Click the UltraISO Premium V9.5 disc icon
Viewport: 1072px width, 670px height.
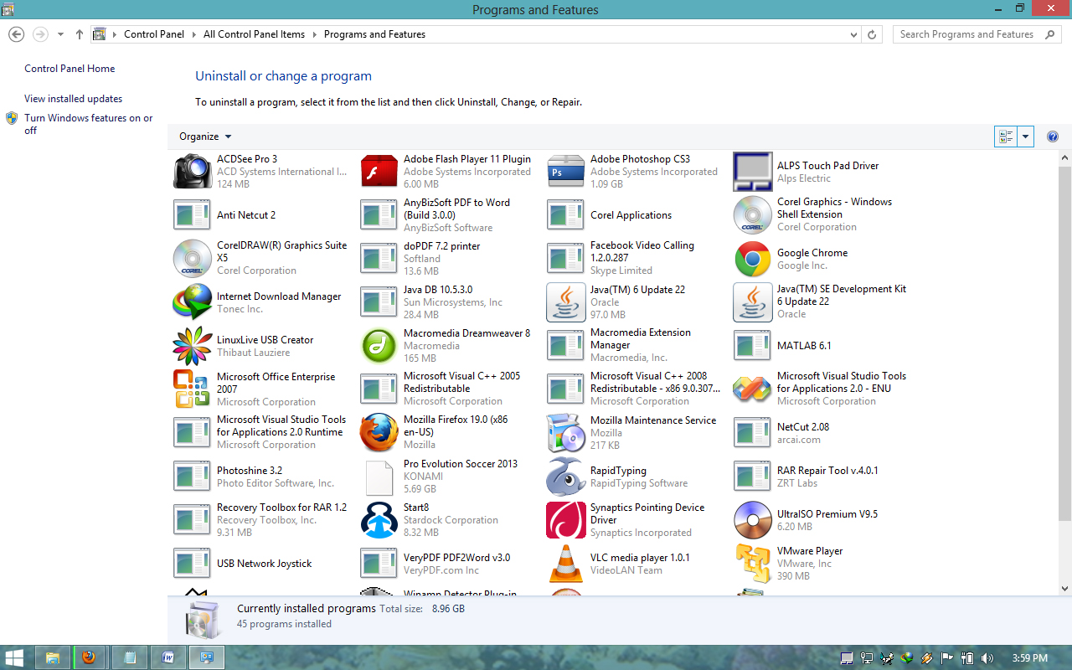pyautogui.click(x=753, y=519)
